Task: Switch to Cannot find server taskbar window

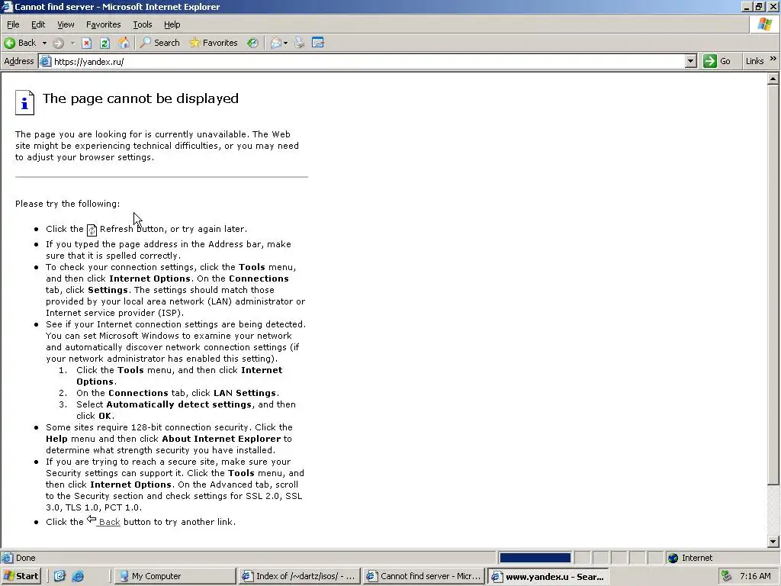Action: pyautogui.click(x=423, y=576)
